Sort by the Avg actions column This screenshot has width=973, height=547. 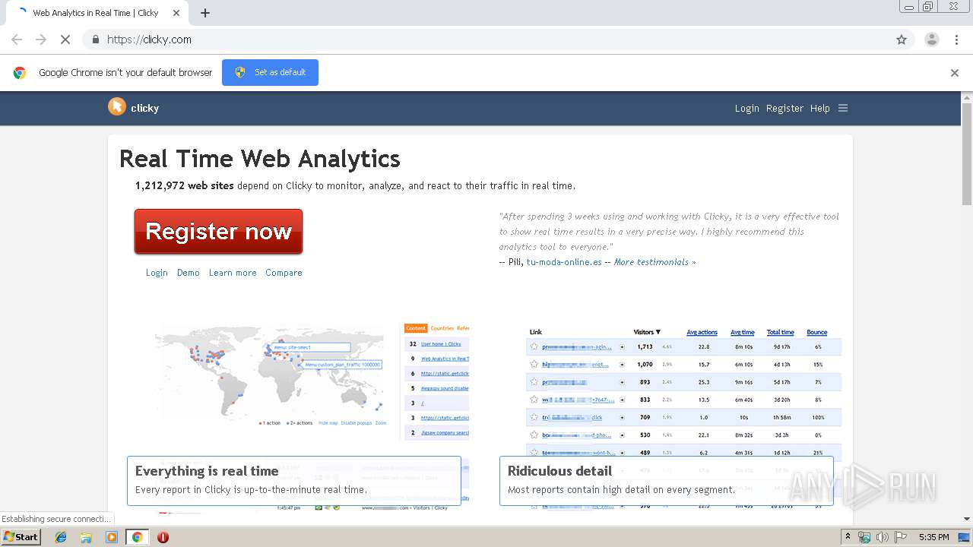point(702,332)
